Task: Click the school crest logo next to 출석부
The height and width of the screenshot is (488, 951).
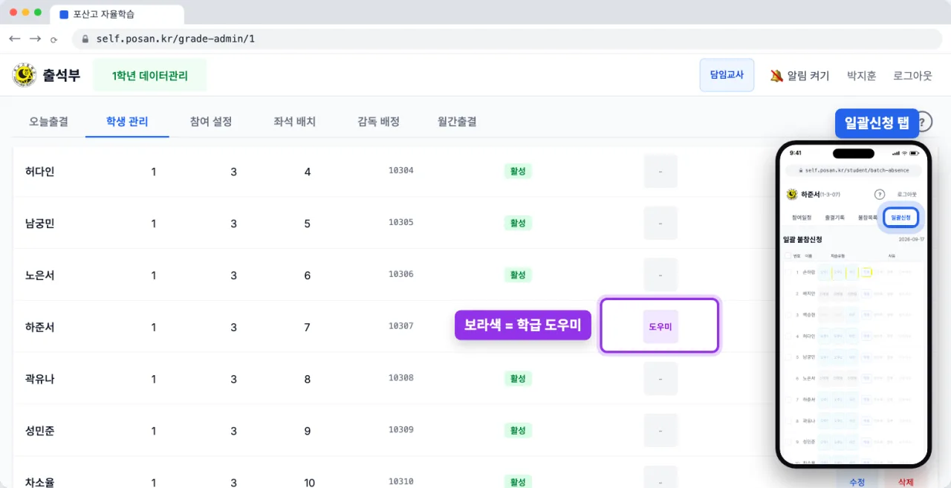Action: pos(25,75)
